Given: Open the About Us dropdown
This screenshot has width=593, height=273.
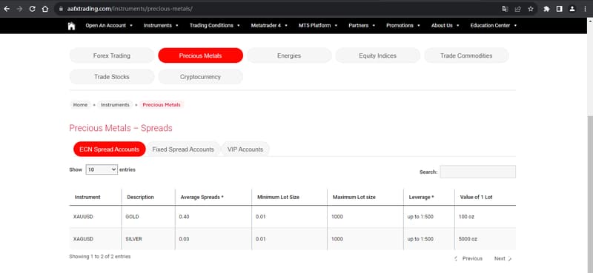Looking at the screenshot, I should [x=445, y=26].
